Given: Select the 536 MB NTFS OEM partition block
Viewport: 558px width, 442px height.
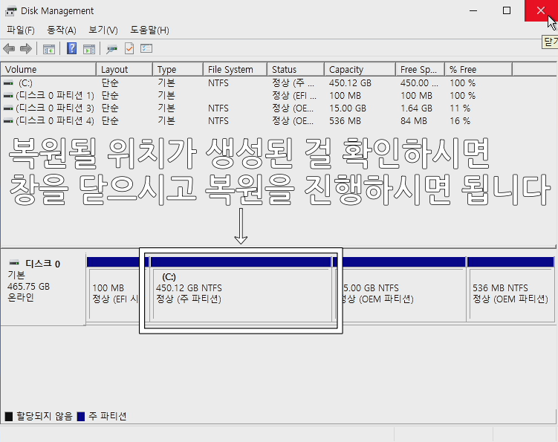Looking at the screenshot, I should click(511, 290).
